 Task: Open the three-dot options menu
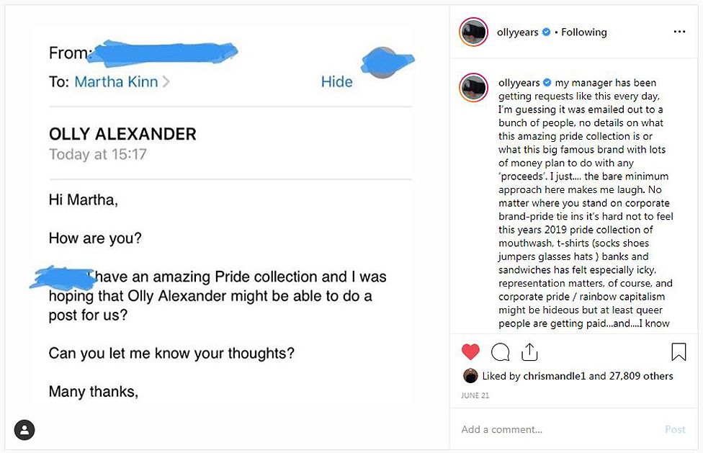(x=679, y=32)
